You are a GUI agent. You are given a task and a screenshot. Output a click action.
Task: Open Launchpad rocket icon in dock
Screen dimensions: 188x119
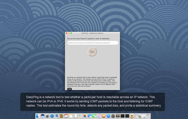coord(47,116)
